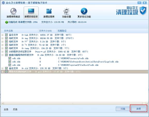The height and width of the screenshot is (117, 149).
Task: Click 共计用时: 00:03:44 status text
Action: (x=77, y=22)
